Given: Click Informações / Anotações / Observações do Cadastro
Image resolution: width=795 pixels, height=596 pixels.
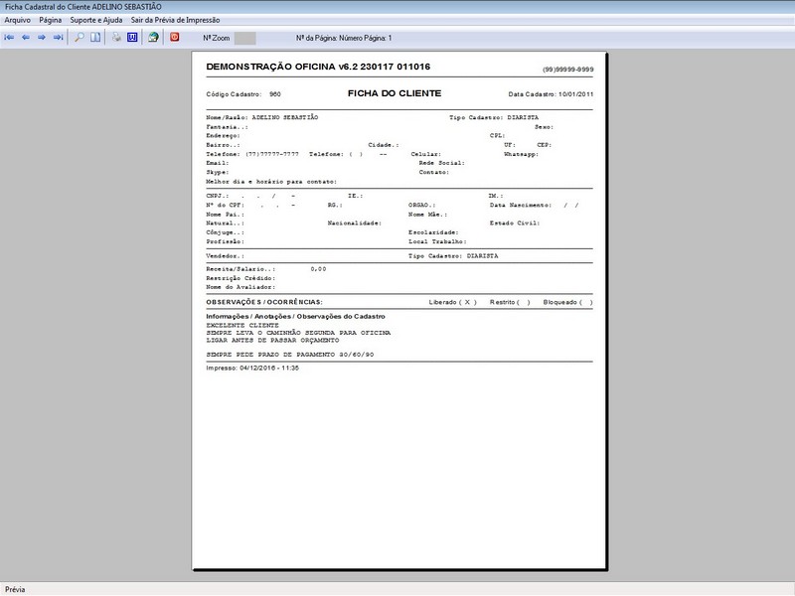Looking at the screenshot, I should click(295, 316).
